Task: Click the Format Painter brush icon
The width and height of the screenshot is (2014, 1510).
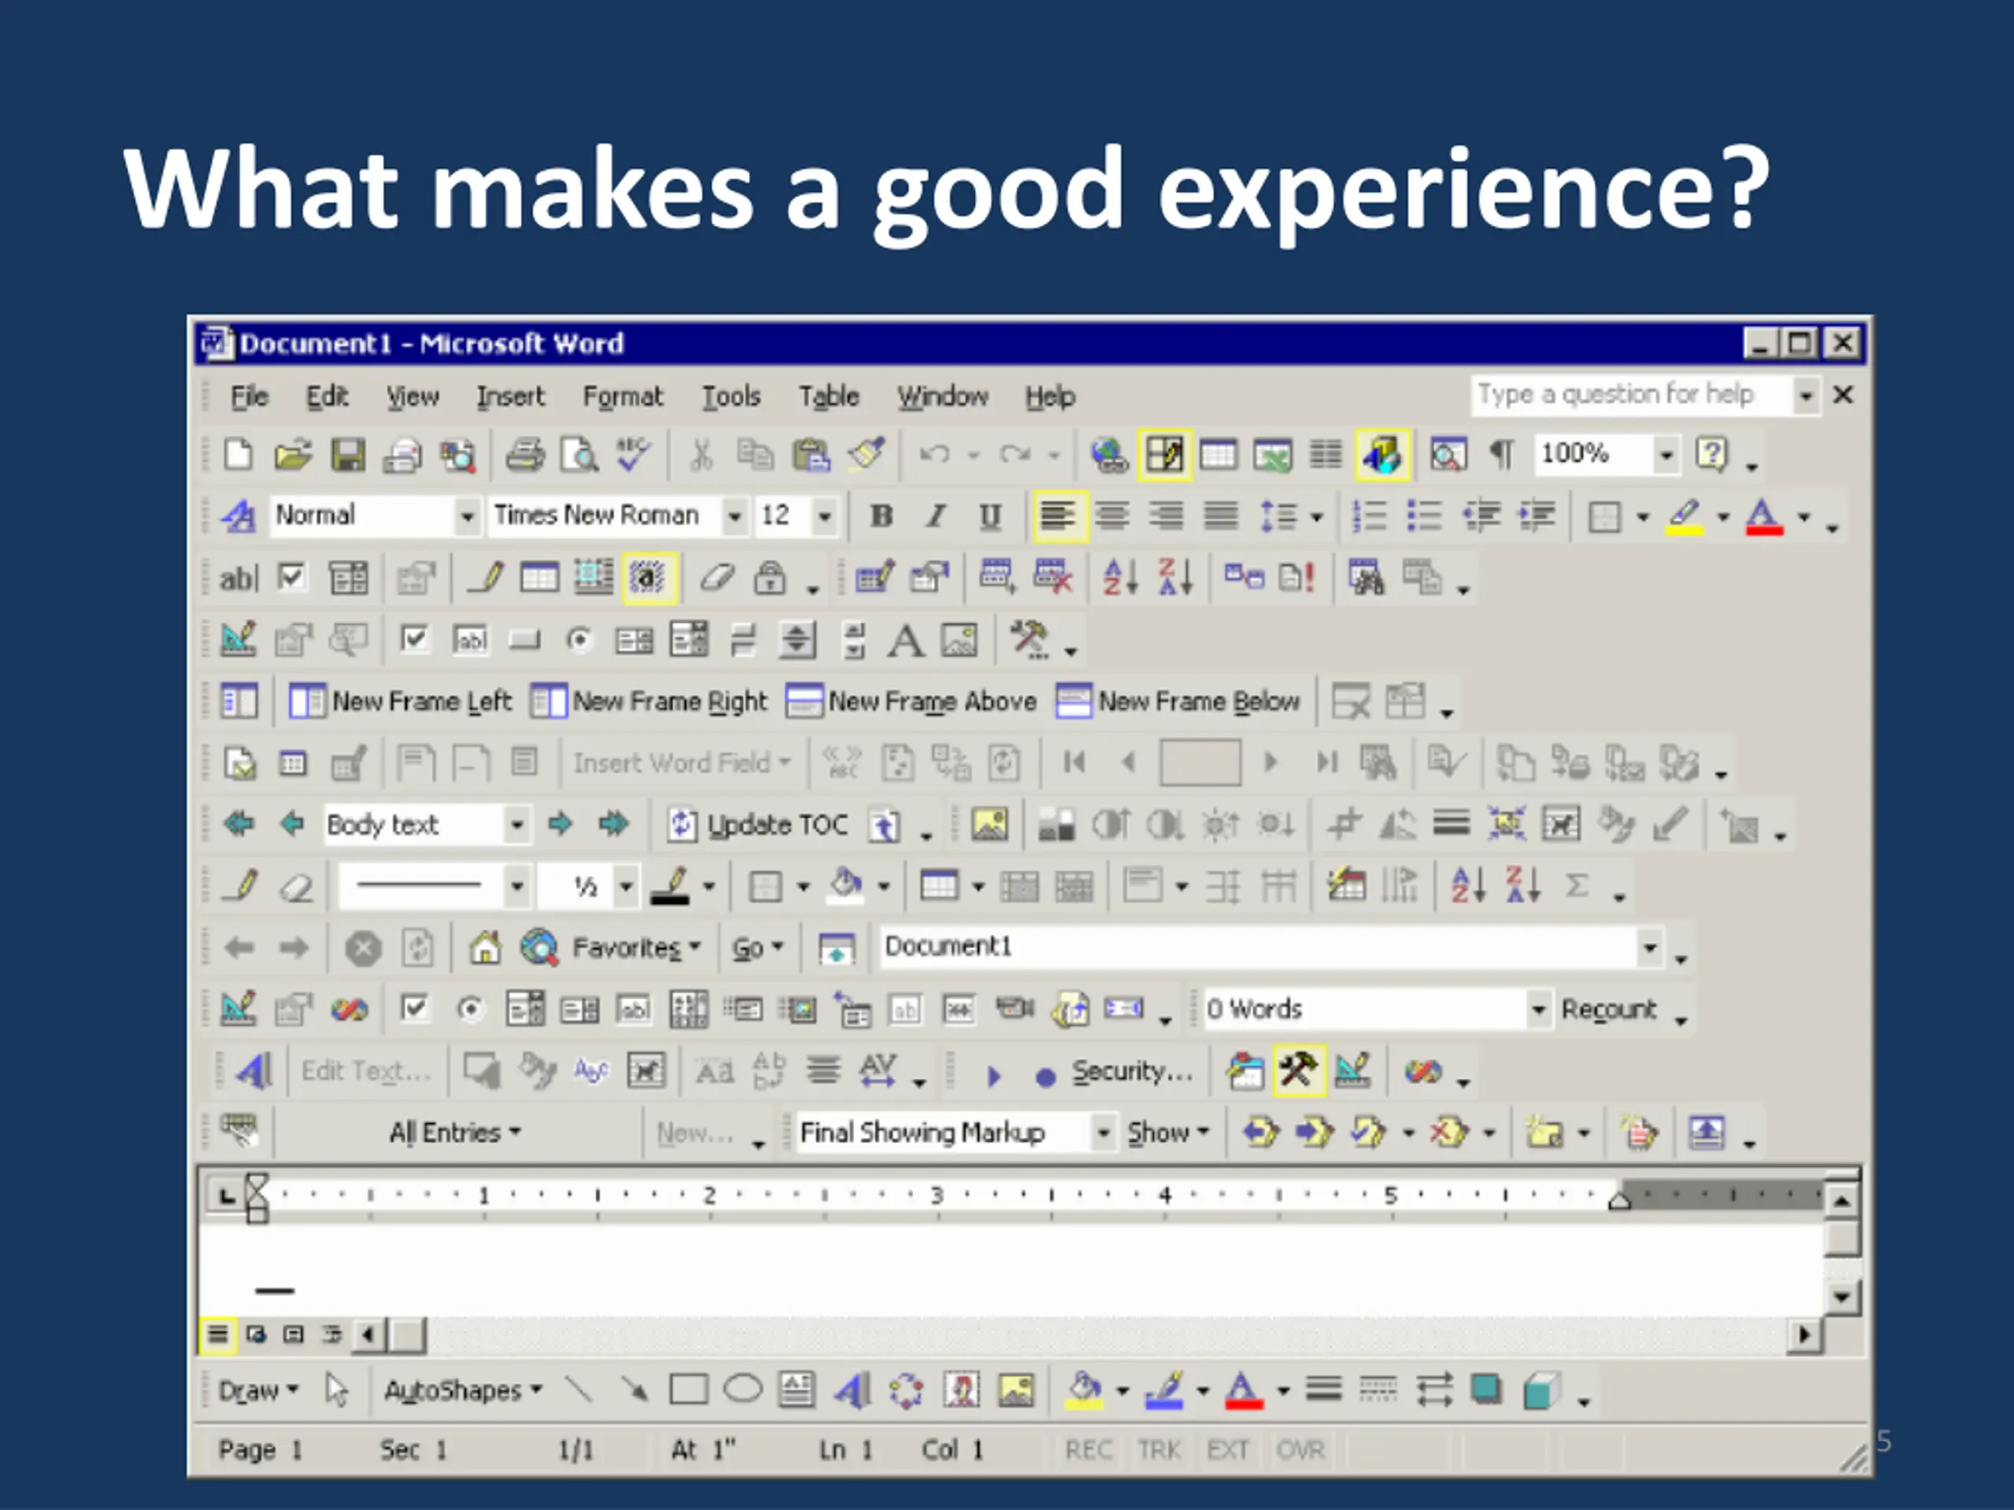Action: 867,455
